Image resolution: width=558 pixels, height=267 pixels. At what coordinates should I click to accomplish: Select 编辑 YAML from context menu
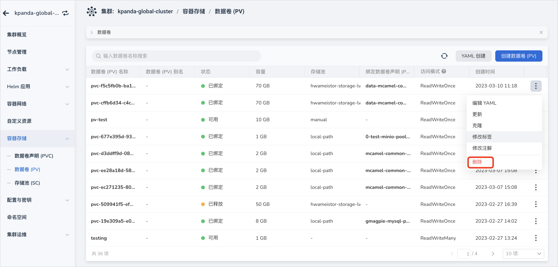(x=504, y=103)
